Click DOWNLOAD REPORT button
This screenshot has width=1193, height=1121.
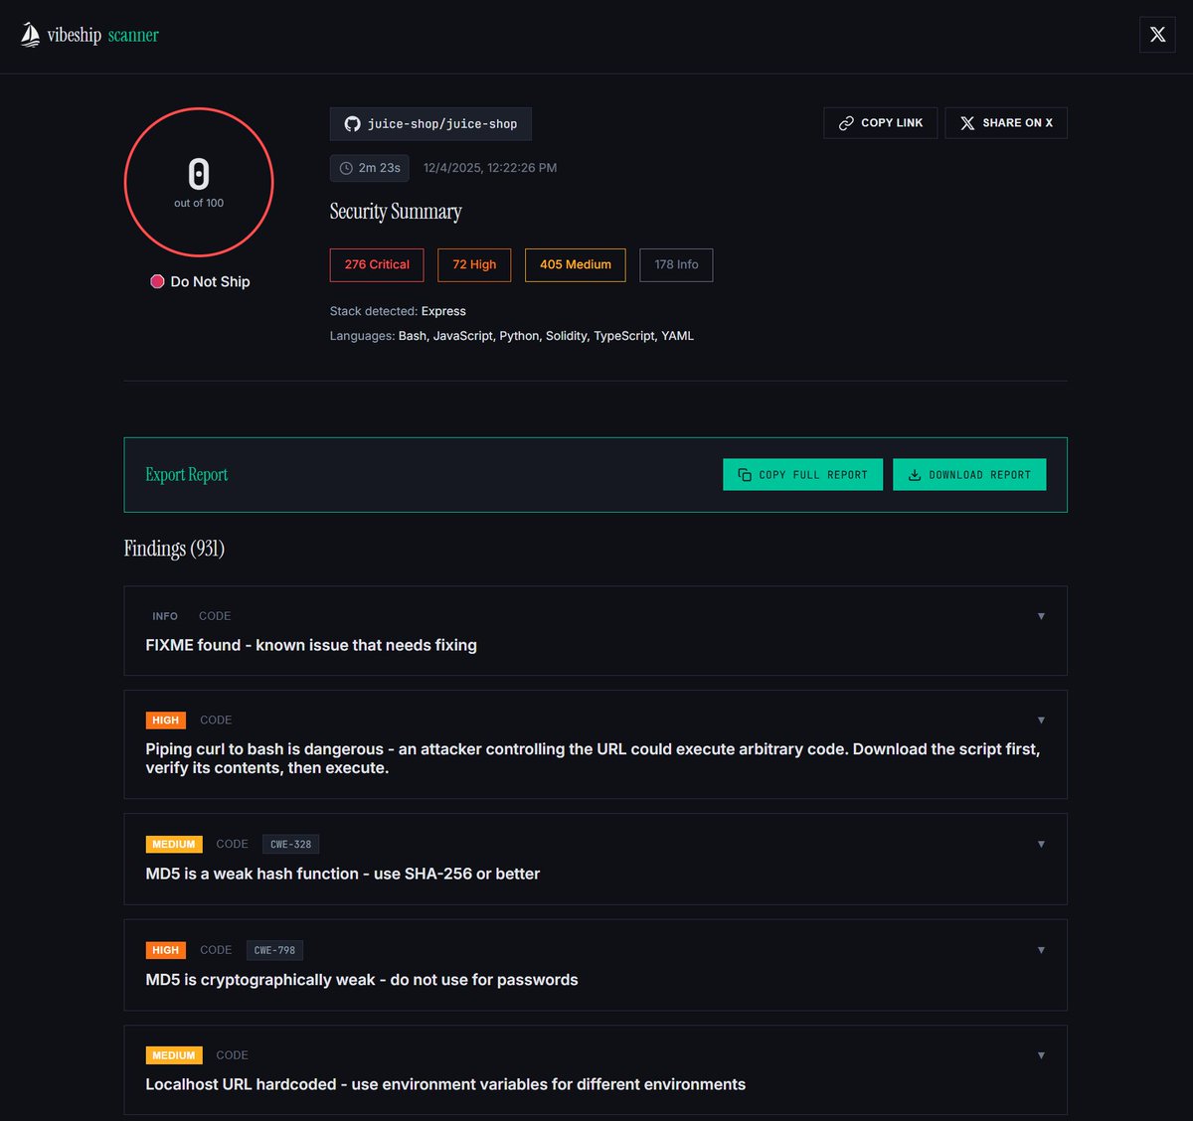pos(969,475)
